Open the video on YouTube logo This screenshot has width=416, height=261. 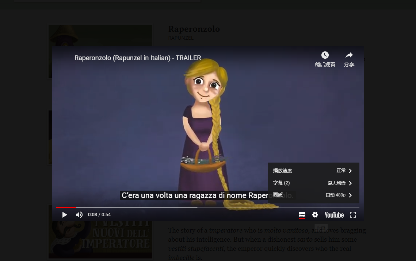(334, 215)
